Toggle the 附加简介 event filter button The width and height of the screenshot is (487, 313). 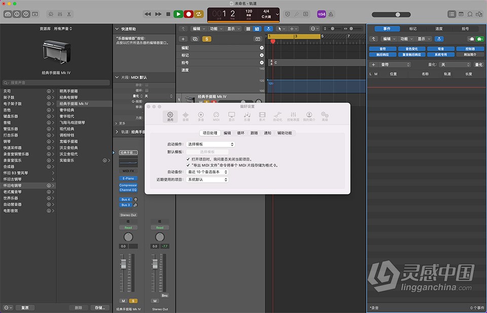[x=470, y=54]
